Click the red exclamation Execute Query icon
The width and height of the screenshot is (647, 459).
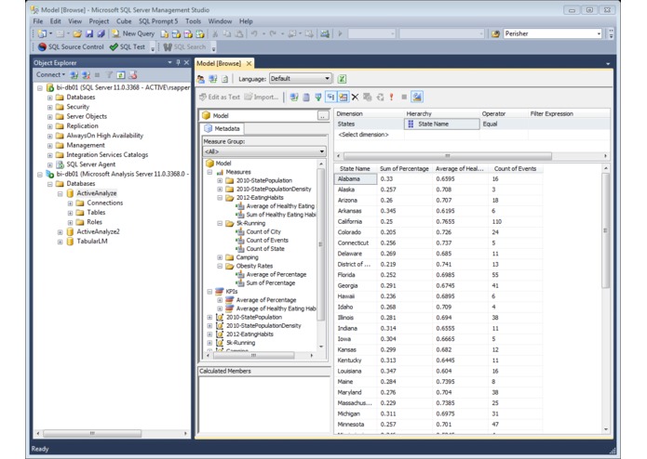click(391, 98)
